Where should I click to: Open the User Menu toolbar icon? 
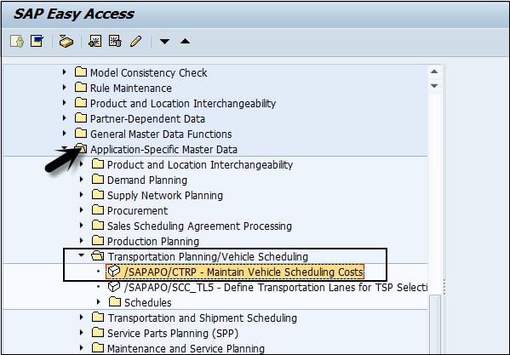tap(17, 41)
